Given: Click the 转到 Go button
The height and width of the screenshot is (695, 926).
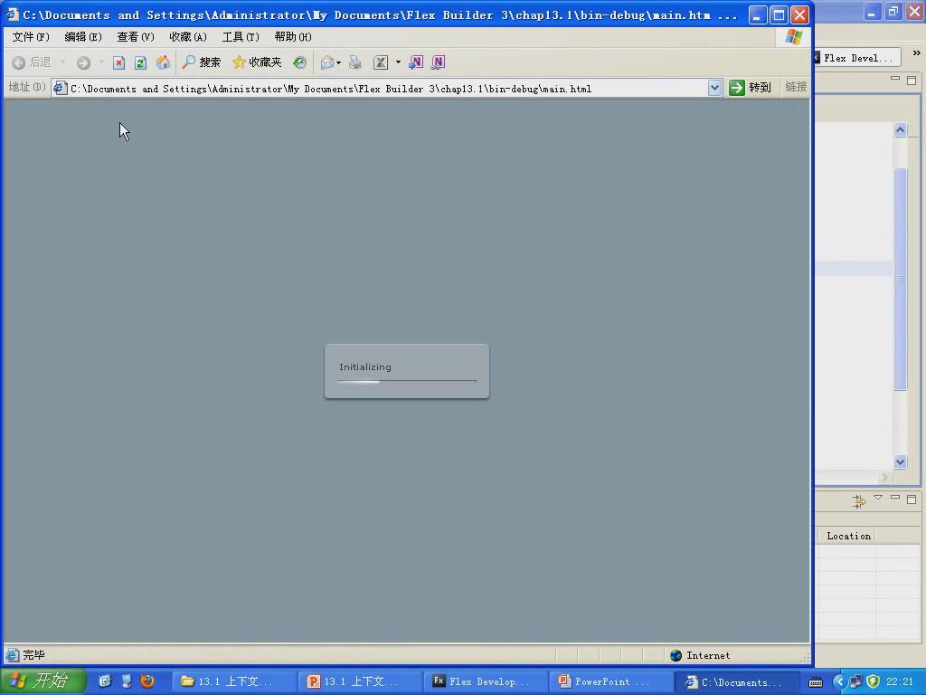Looking at the screenshot, I should (751, 88).
